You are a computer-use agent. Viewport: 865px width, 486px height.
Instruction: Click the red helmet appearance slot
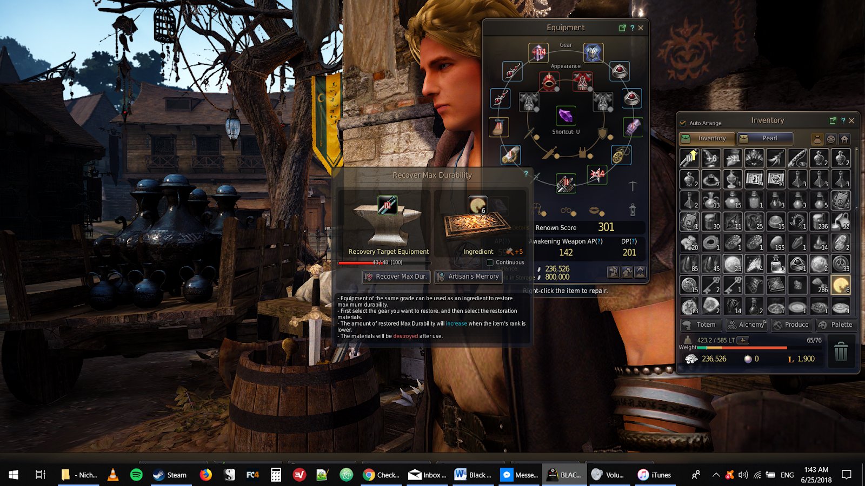pyautogui.click(x=549, y=82)
